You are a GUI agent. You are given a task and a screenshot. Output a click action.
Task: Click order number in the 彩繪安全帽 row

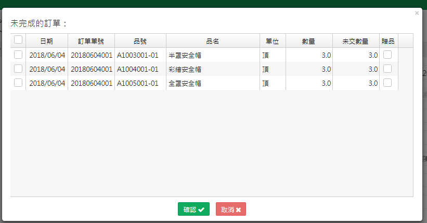tap(92, 70)
